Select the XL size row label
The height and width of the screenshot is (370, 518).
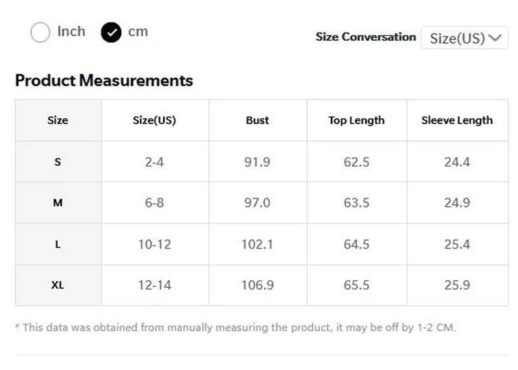click(58, 285)
